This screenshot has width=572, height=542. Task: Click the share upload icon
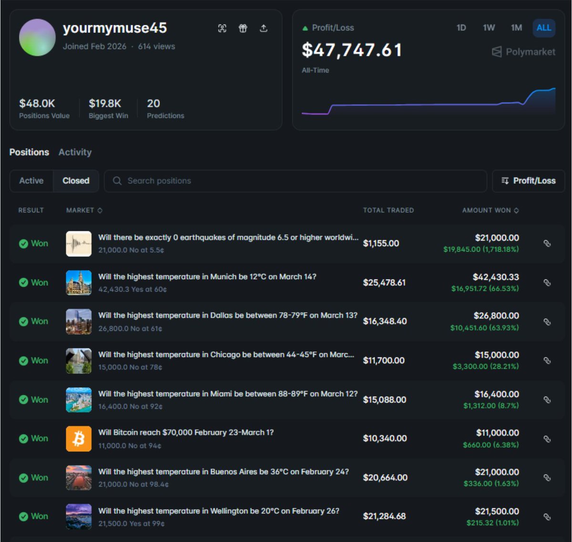point(264,29)
